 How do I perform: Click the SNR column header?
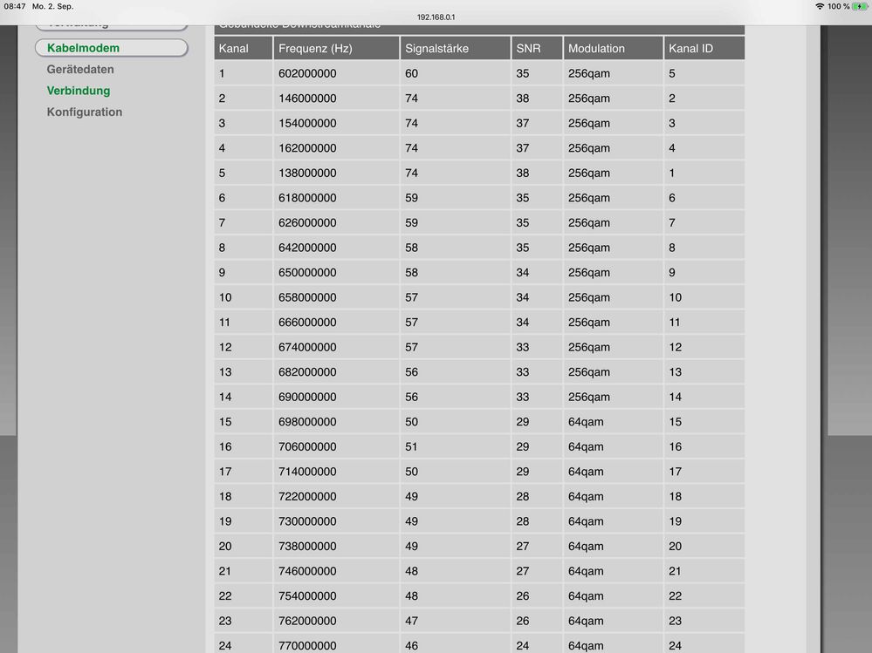537,48
